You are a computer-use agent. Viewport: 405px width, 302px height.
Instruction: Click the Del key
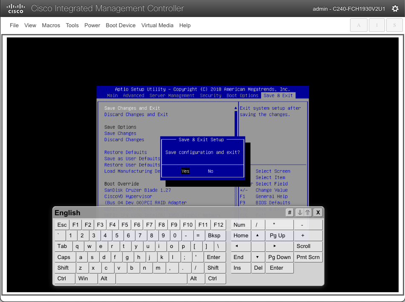[x=258, y=268]
